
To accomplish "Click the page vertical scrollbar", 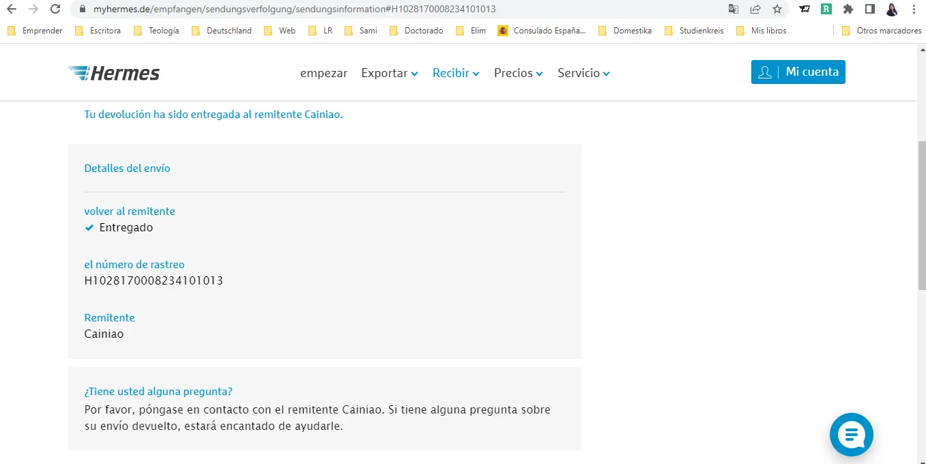I will tap(921, 216).
